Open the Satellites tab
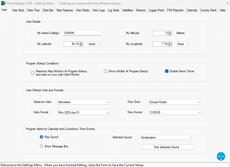This screenshot has height=167, width=230. click(x=127, y=10)
